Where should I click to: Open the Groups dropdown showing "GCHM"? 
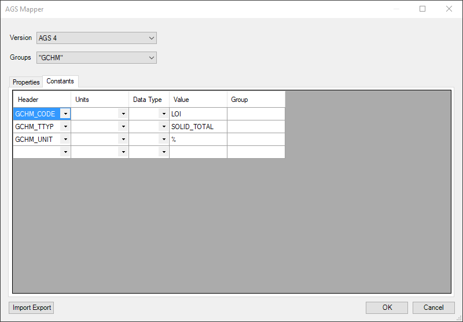click(x=97, y=57)
